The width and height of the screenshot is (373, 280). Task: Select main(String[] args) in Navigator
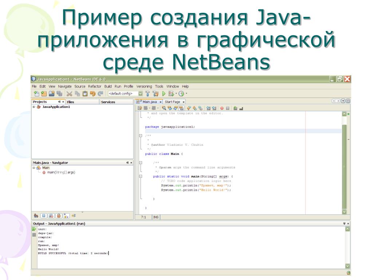[x=61, y=172]
